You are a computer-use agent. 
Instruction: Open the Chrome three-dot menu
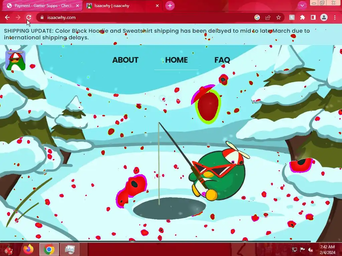point(335,17)
